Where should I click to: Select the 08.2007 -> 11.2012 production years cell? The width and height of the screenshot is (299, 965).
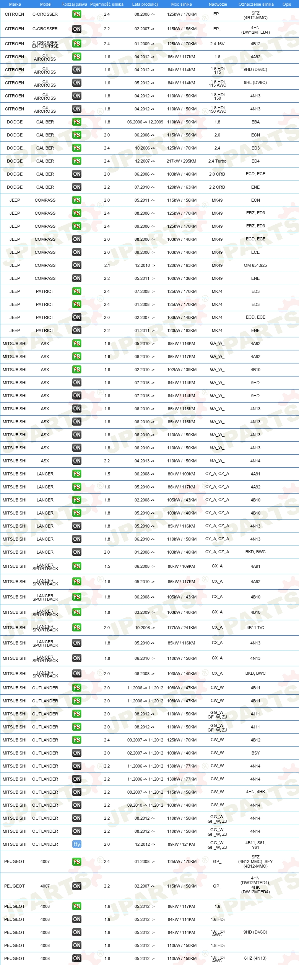click(x=145, y=792)
